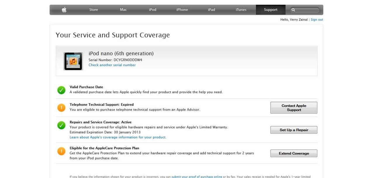Click the orange warning icon beside AppleCare Protection Plan
Viewport: 374px width, 178px height.
(61, 151)
